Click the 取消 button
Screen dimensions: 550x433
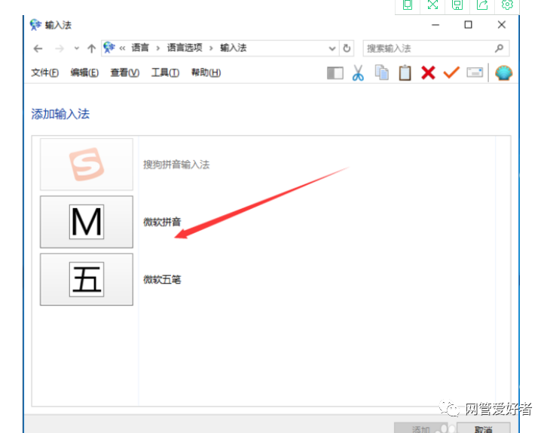coord(484,428)
